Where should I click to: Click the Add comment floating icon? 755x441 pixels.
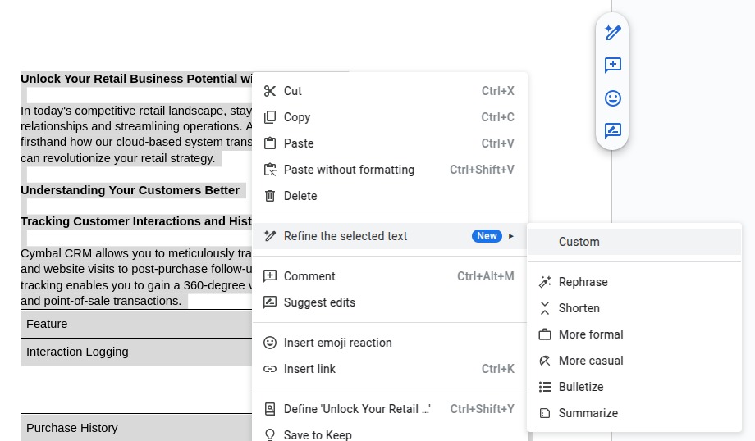pyautogui.click(x=612, y=66)
